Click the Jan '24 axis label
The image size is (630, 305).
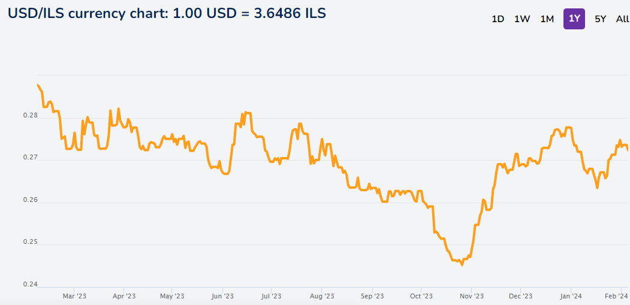point(571,296)
